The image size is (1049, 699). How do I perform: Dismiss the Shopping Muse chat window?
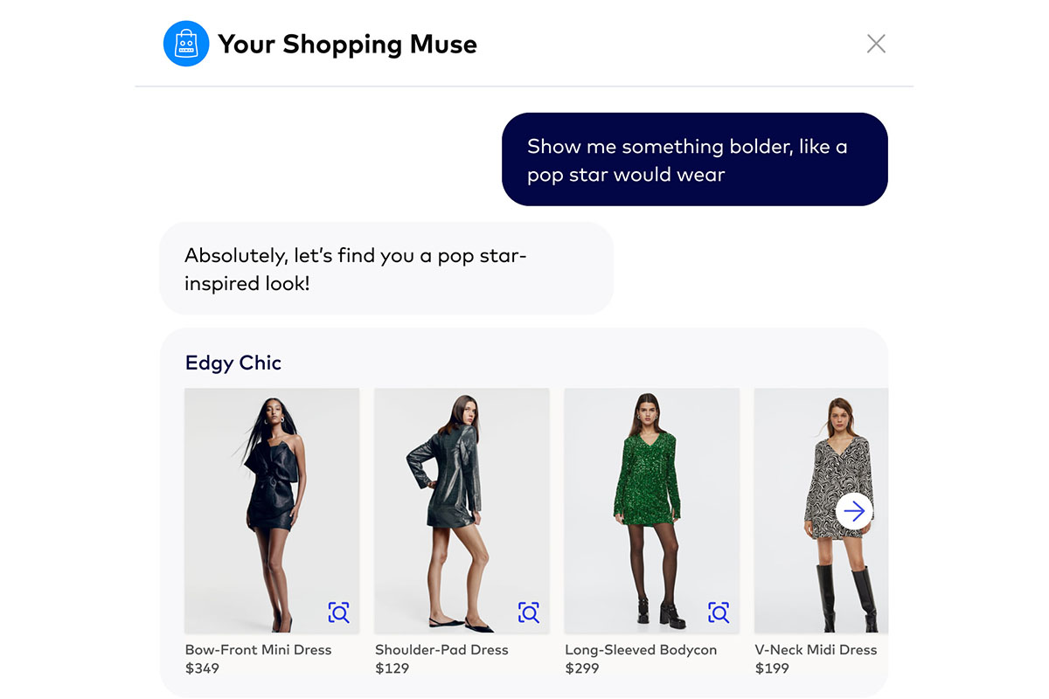click(x=876, y=43)
